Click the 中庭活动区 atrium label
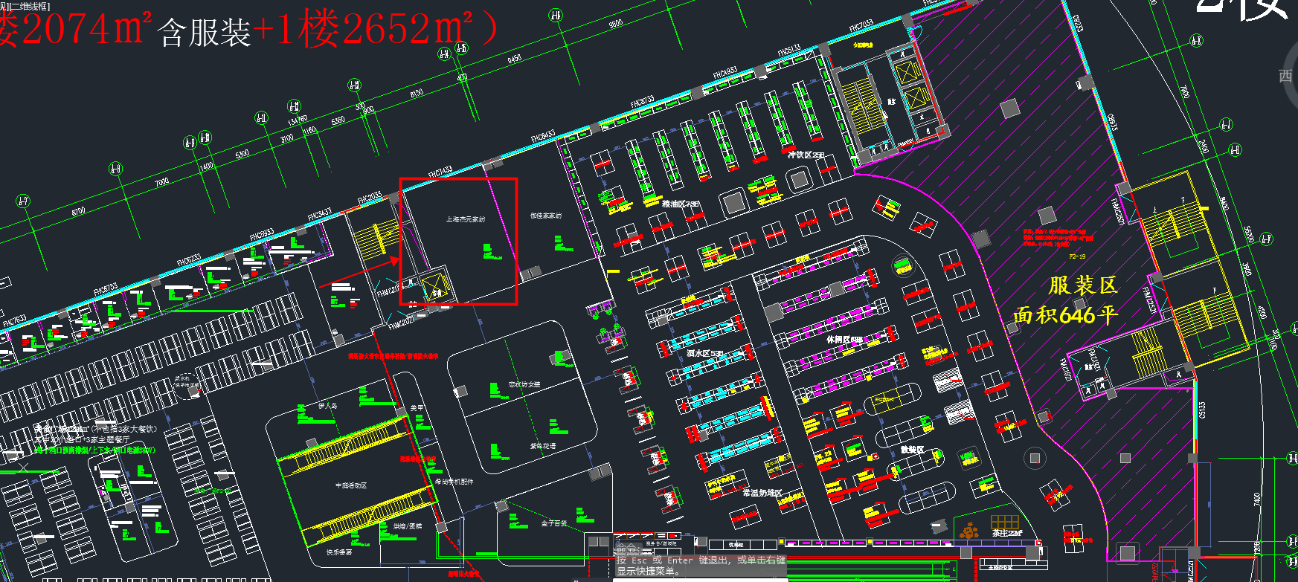 tap(350, 485)
